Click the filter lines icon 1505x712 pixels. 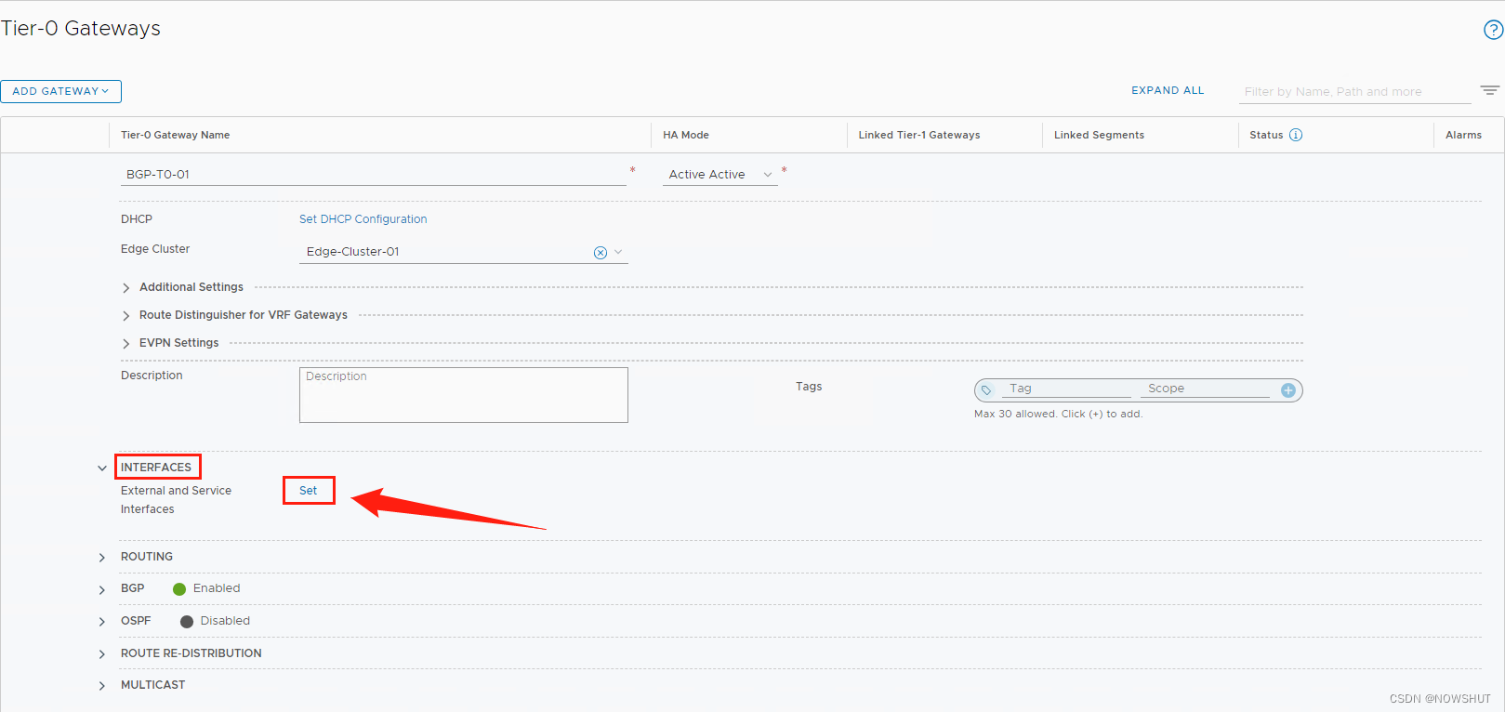coord(1489,91)
